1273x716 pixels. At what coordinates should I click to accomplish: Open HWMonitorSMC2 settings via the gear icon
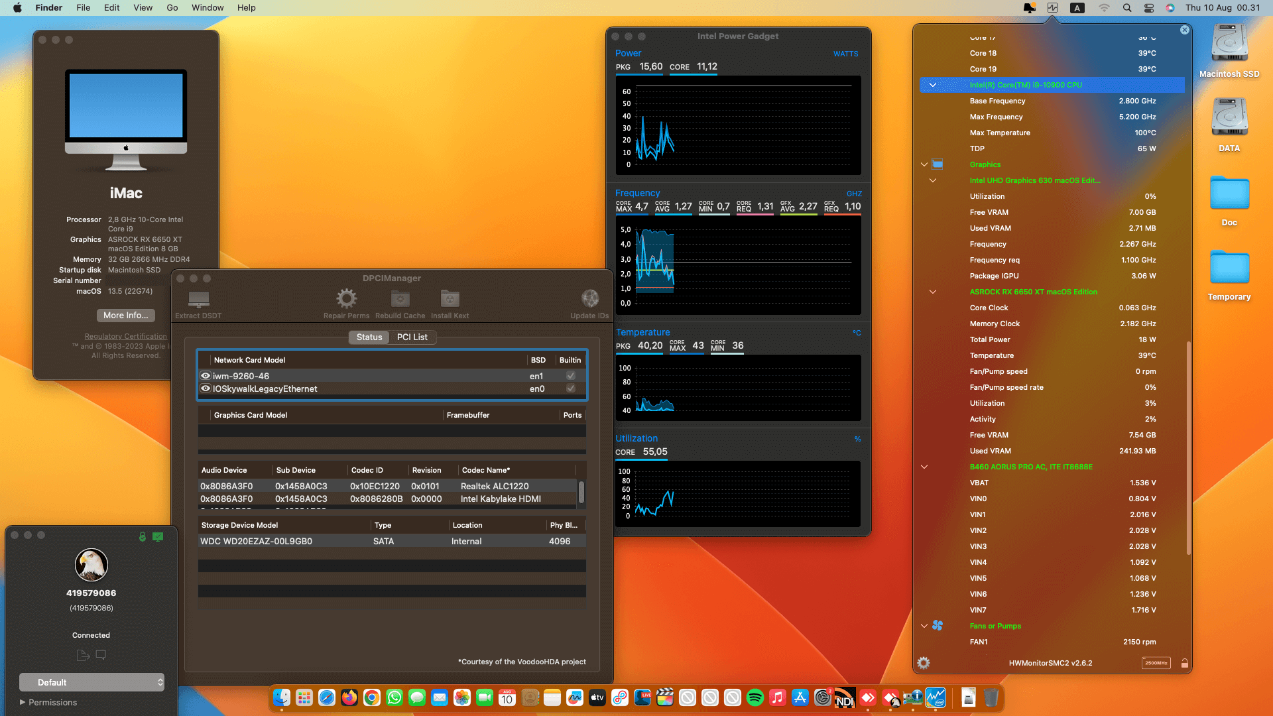tap(923, 662)
